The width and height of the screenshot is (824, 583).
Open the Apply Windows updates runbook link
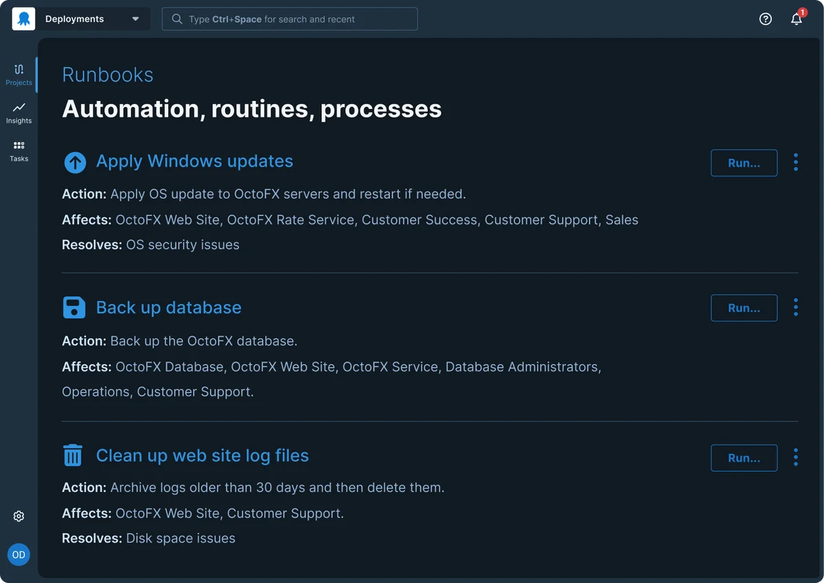194,161
